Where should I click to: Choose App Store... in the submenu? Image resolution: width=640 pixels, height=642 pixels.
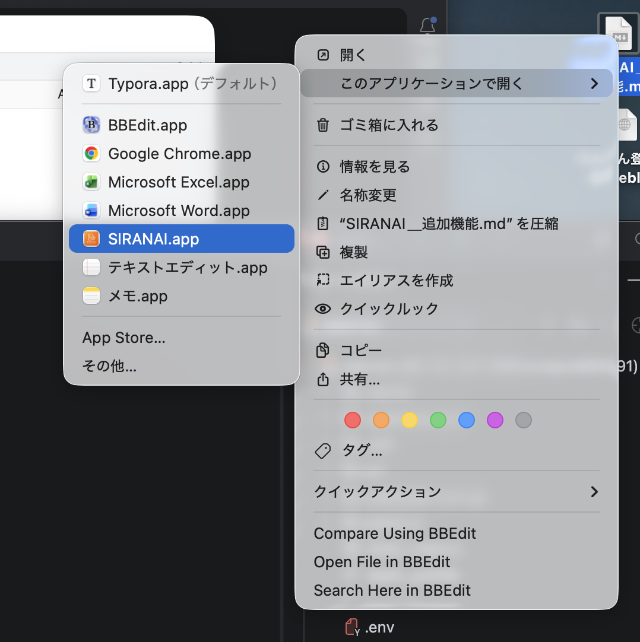(182, 338)
